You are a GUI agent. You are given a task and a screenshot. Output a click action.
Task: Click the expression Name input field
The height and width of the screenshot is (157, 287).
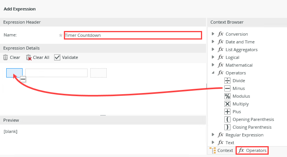pos(132,35)
